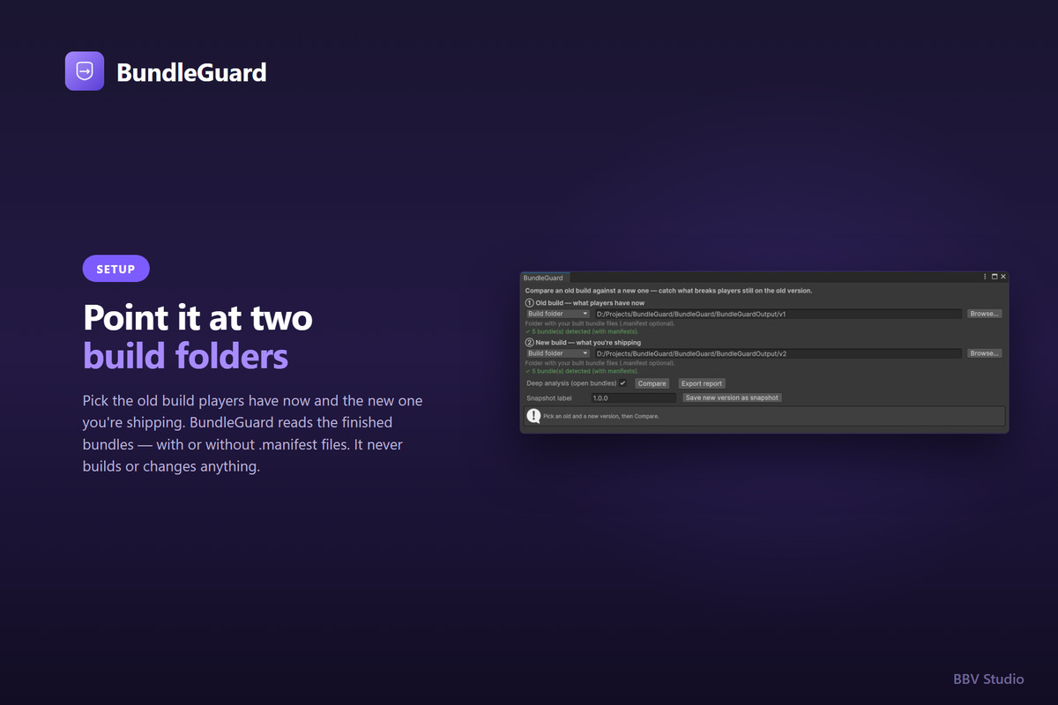The width and height of the screenshot is (1058, 705).
Task: Click the SETUP pill badge
Action: click(x=116, y=269)
